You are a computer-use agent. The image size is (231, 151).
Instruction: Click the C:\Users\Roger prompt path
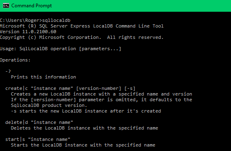pyautogui.click(x=20, y=20)
